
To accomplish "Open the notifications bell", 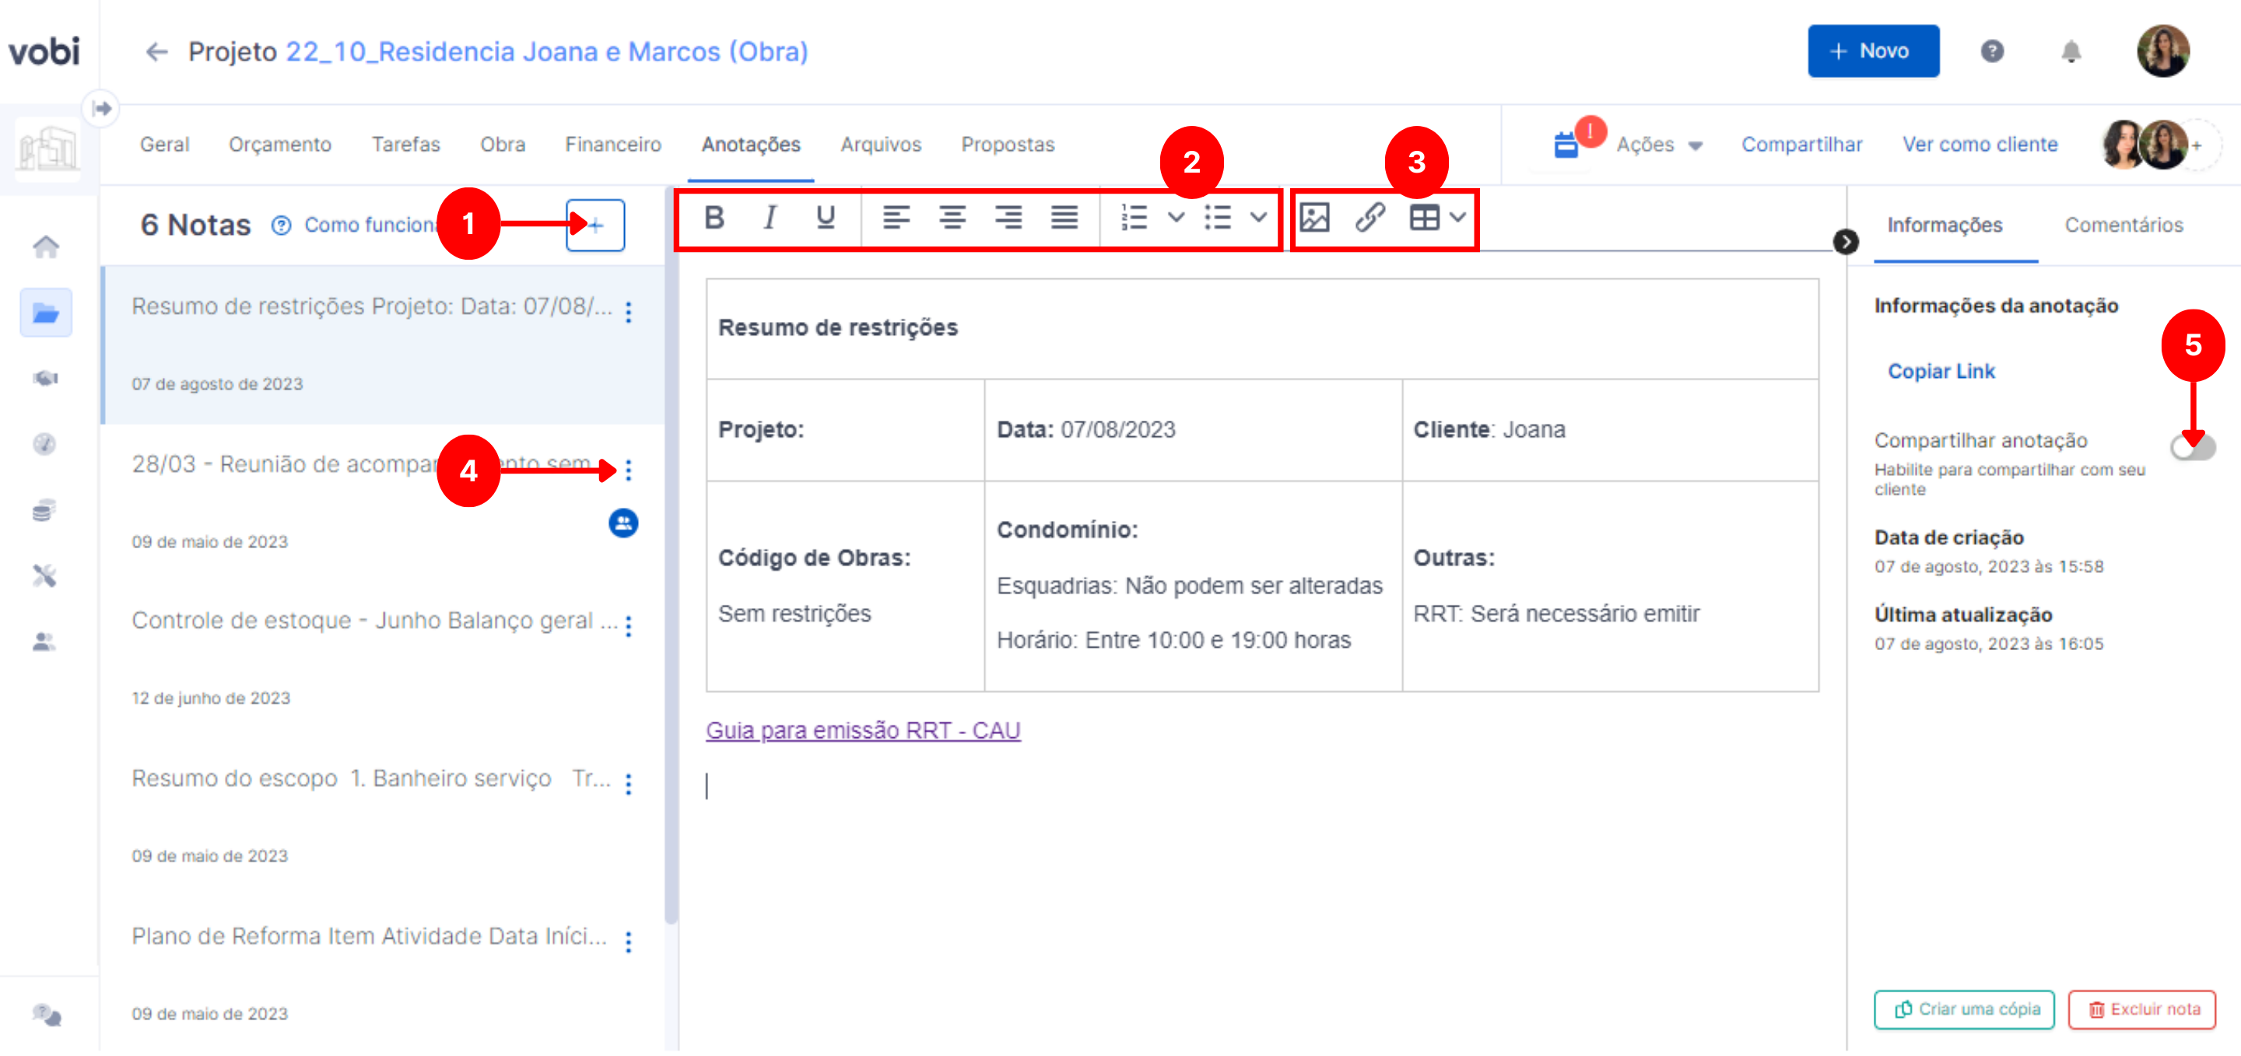I will 2071,52.
